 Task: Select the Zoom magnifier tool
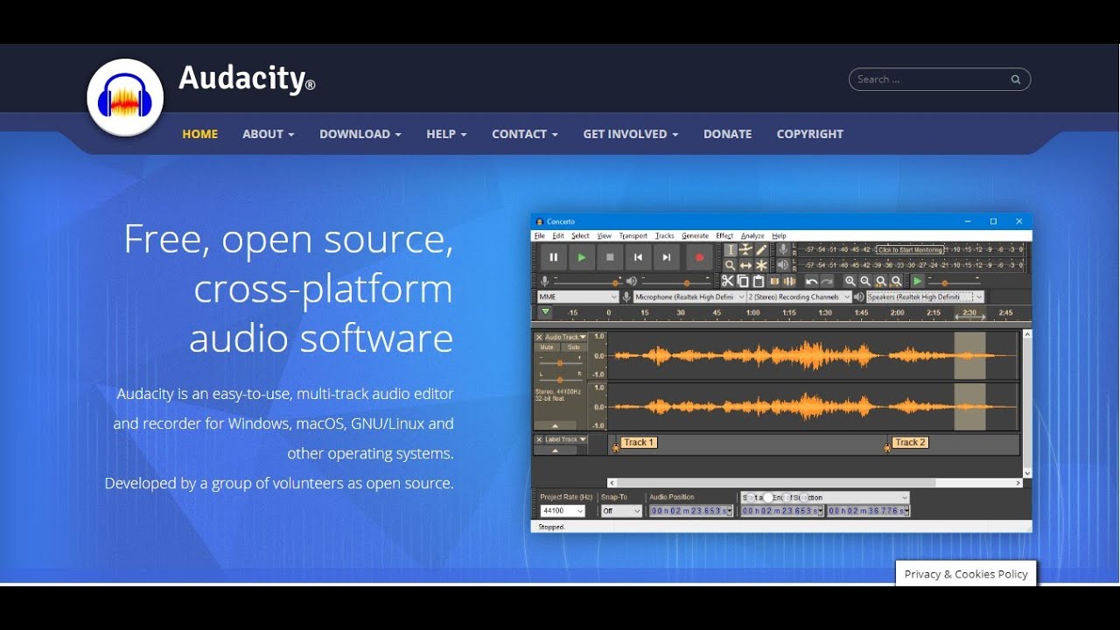730,265
